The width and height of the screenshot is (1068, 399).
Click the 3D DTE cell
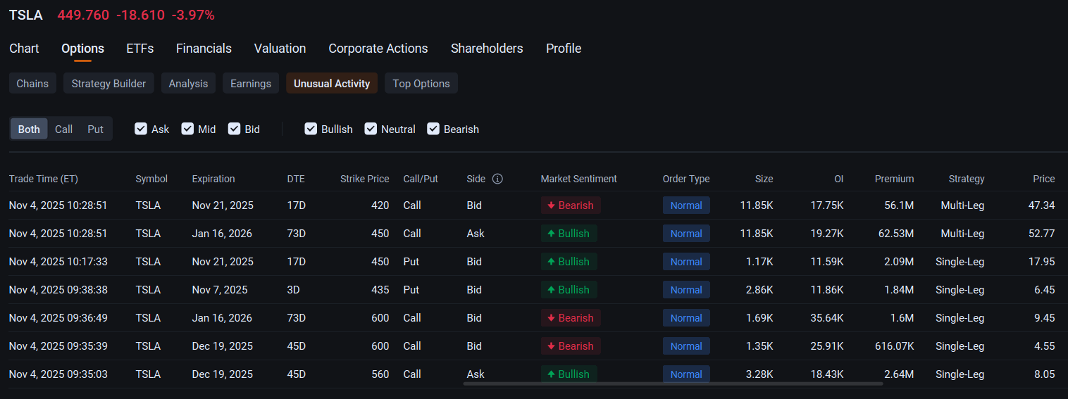294,290
